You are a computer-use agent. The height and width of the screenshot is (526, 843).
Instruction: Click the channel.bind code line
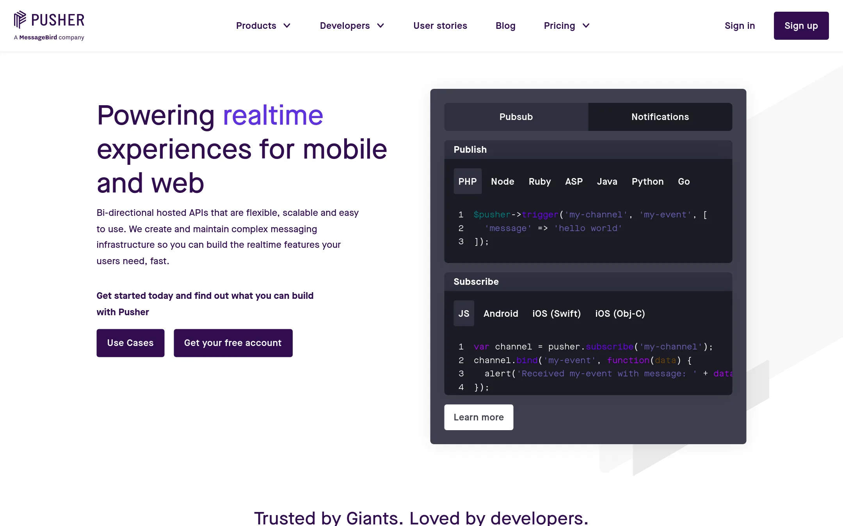(x=583, y=360)
